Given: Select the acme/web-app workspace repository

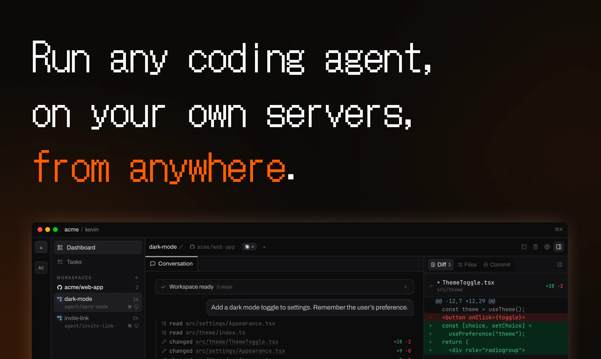Looking at the screenshot, I should (x=98, y=287).
